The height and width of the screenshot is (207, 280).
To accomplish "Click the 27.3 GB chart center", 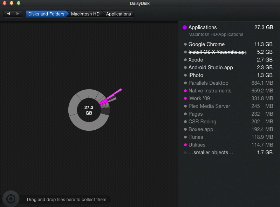I will click(x=89, y=110).
